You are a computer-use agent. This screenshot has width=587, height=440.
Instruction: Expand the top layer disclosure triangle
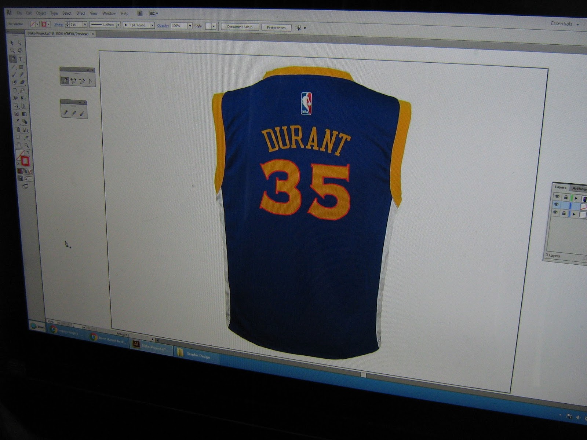[x=576, y=198]
